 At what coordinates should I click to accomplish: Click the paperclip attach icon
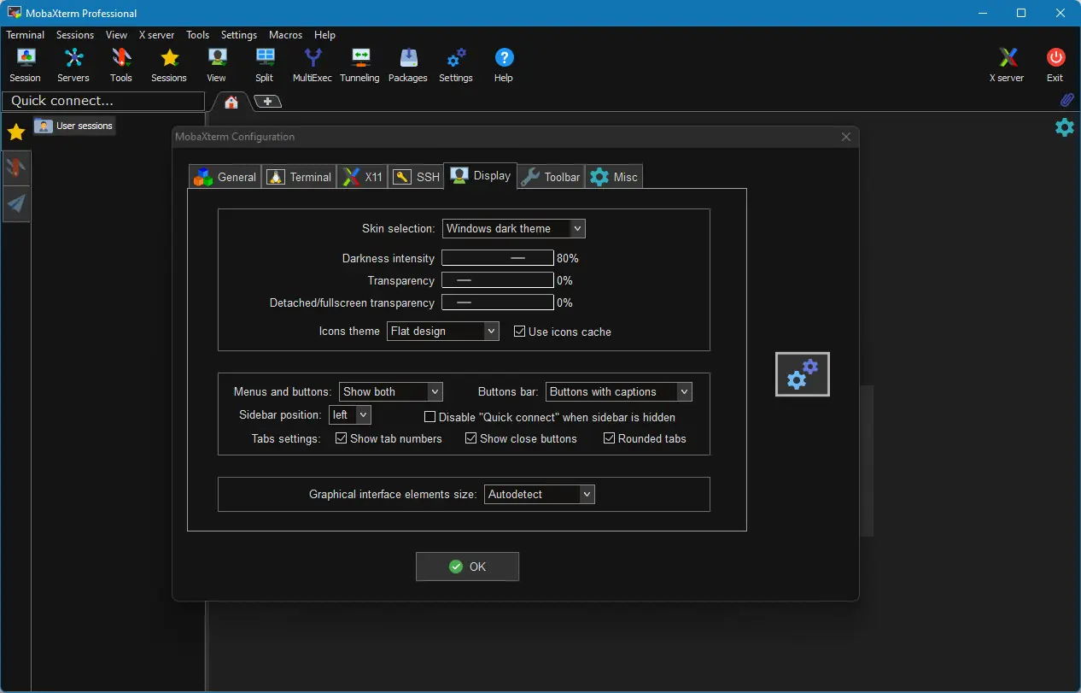(x=1066, y=100)
